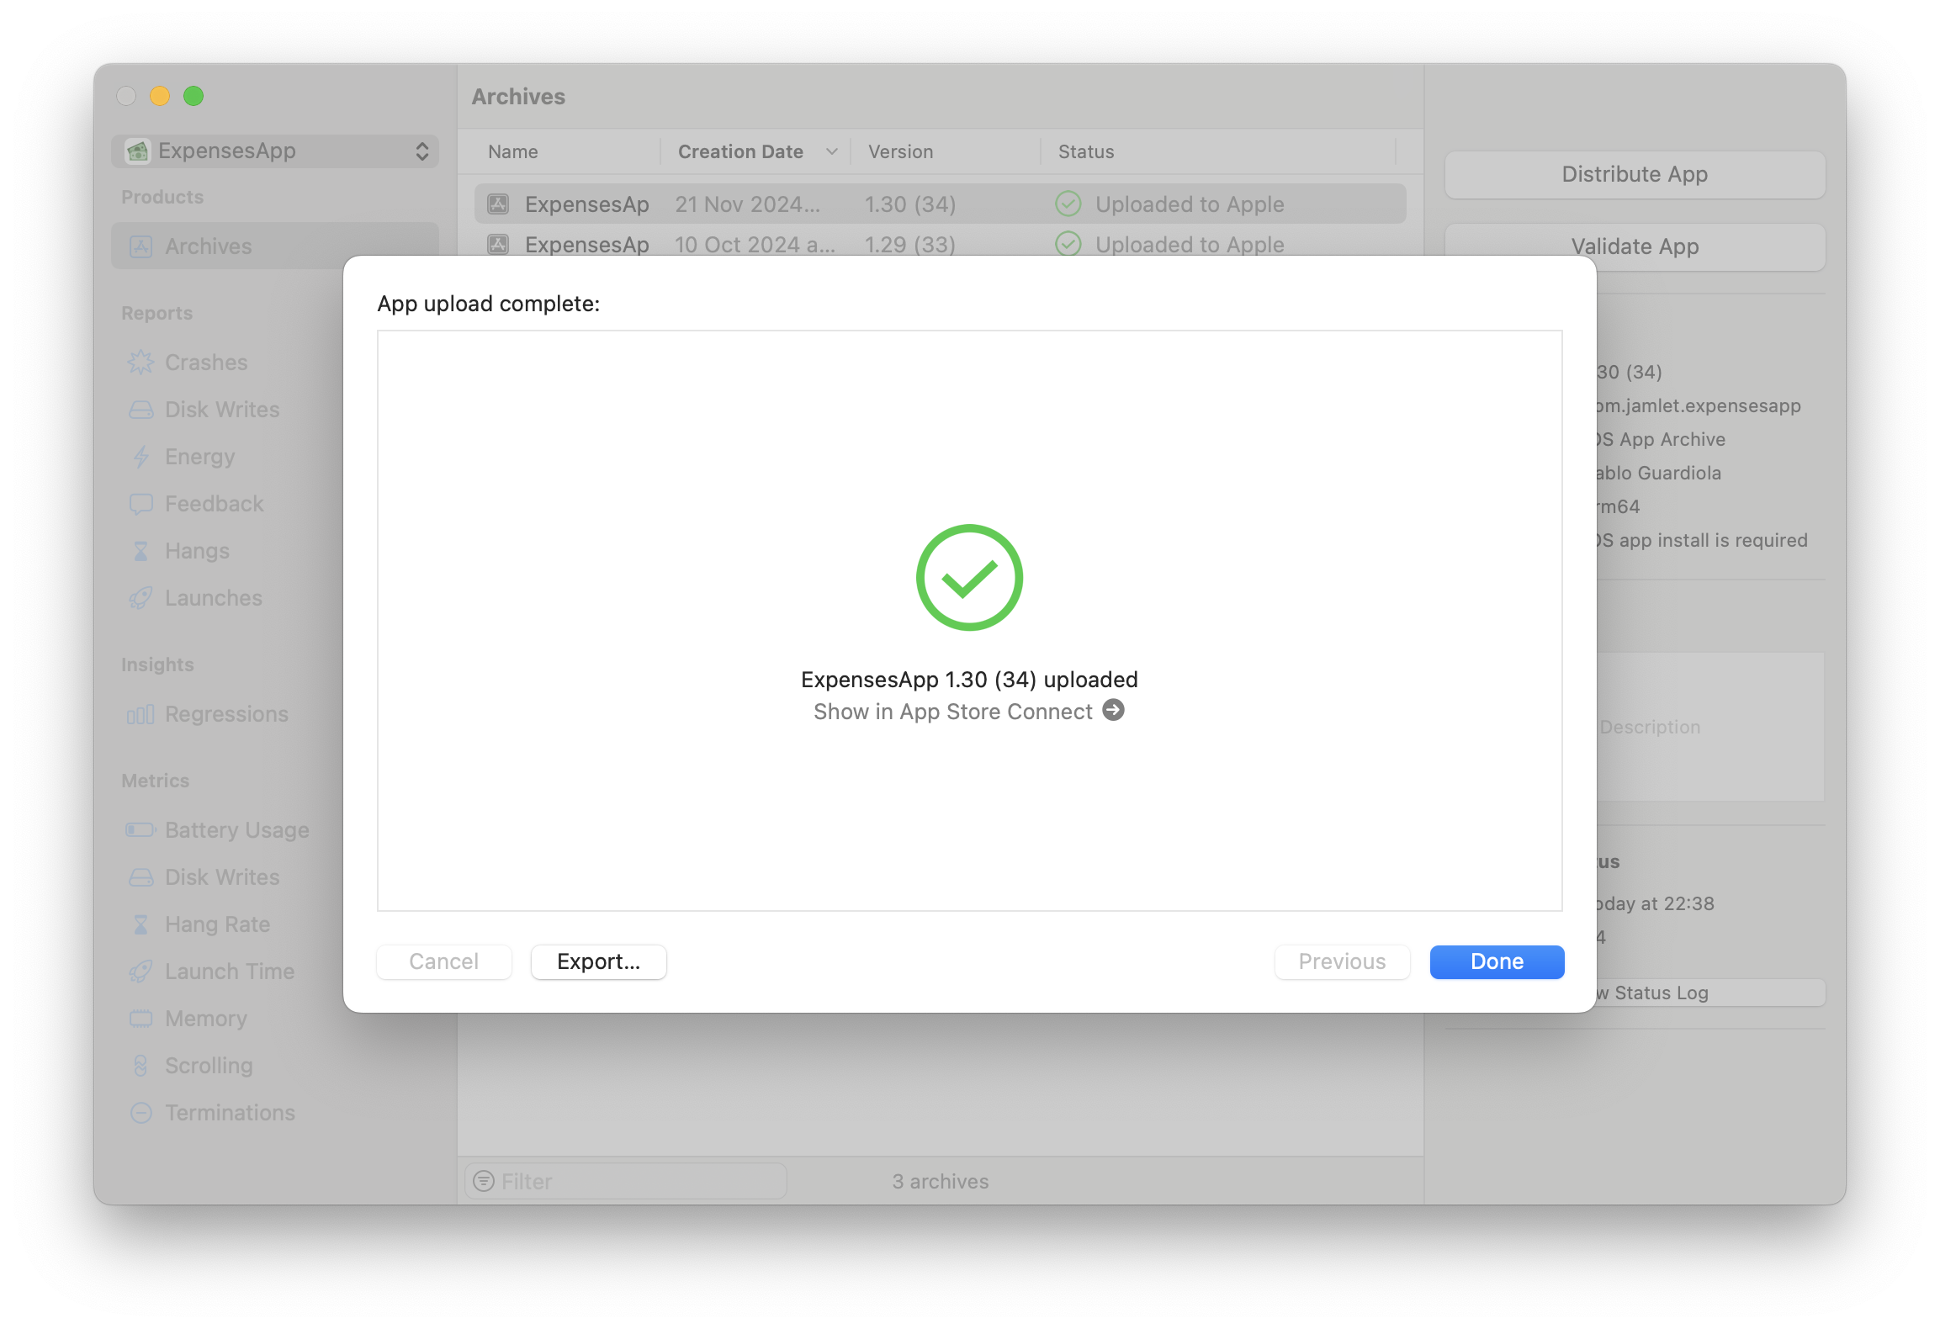The image size is (1940, 1329).
Task: Click the Done button
Action: click(x=1497, y=961)
